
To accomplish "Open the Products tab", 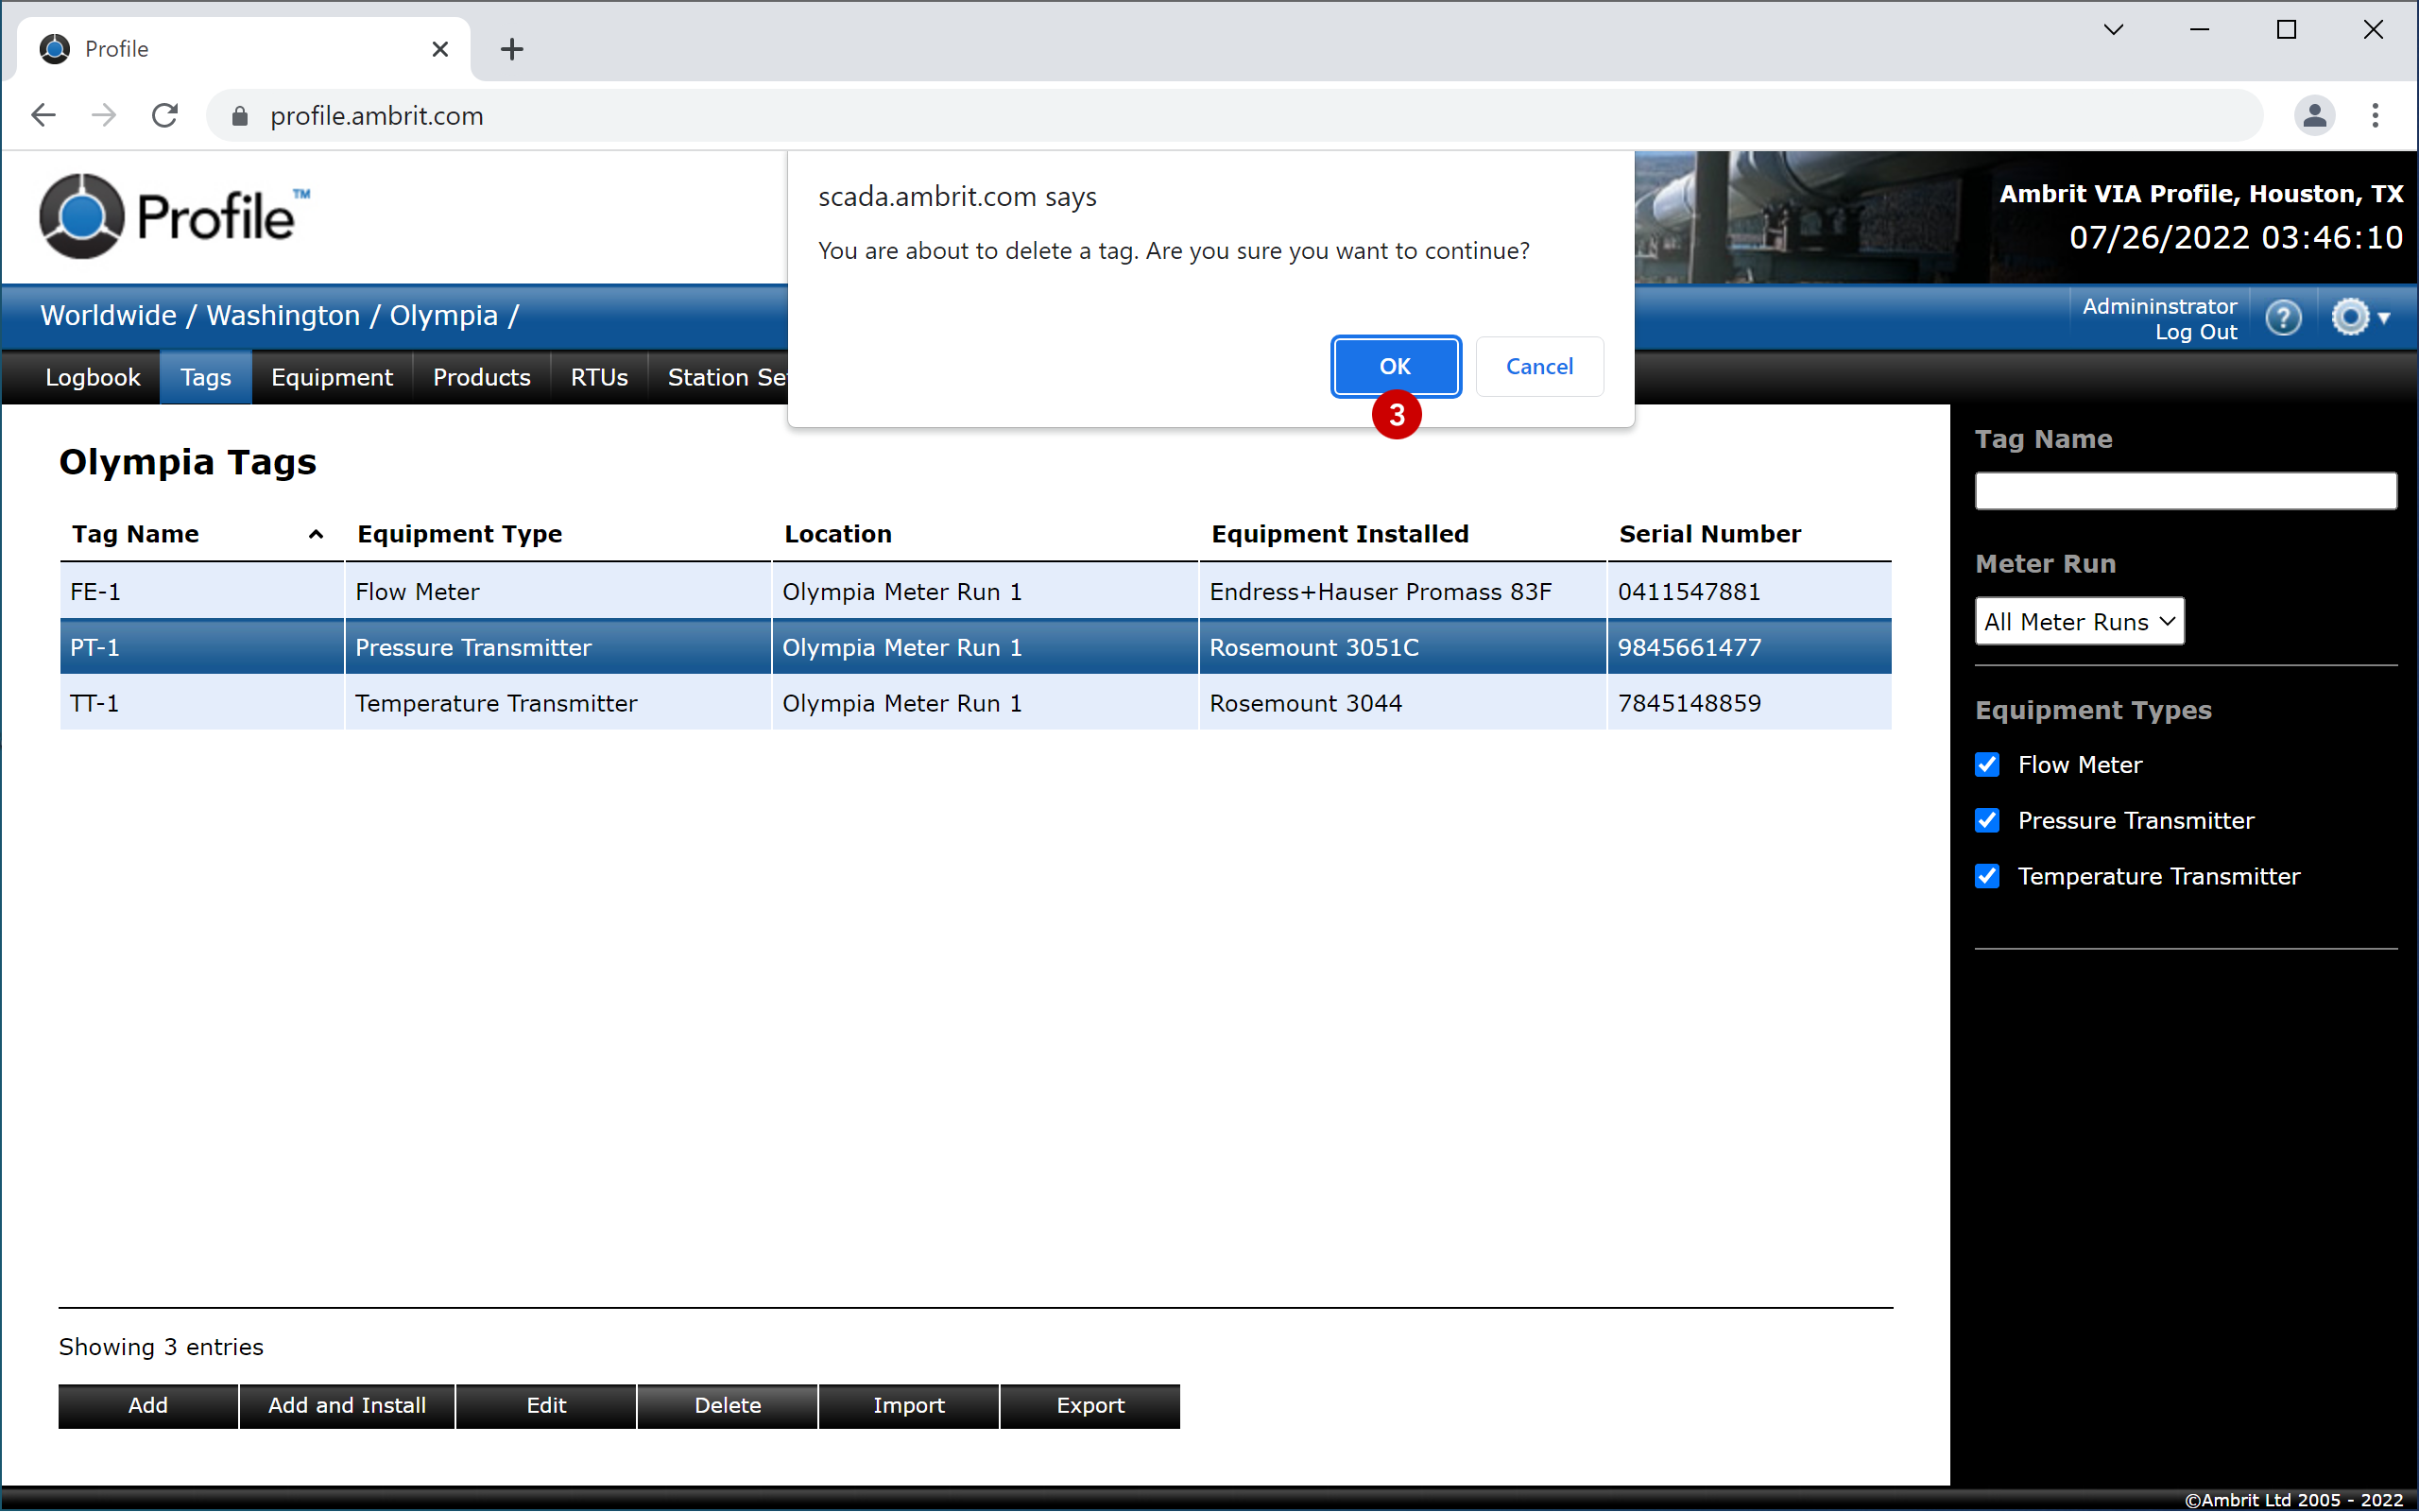I will coord(482,377).
